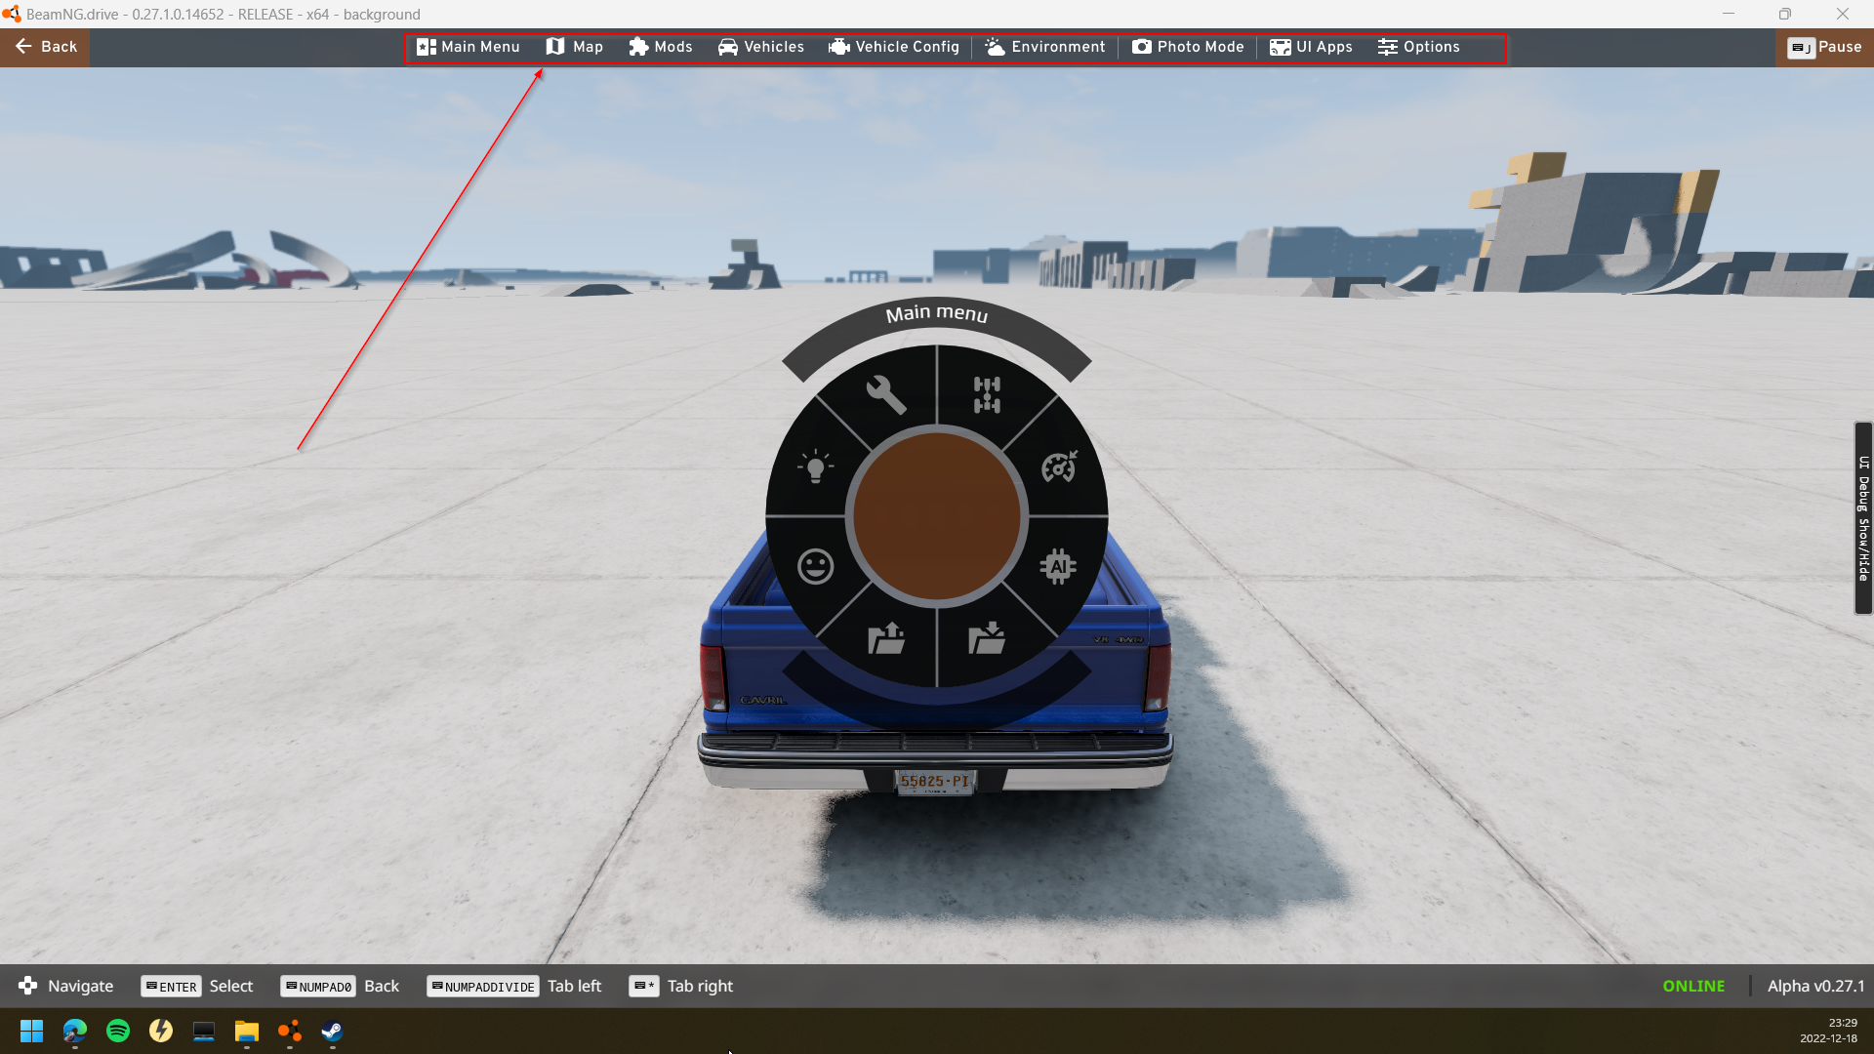Toggle the UI Debug Show/Hide side tab
This screenshot has width=1874, height=1054.
[x=1863, y=517]
